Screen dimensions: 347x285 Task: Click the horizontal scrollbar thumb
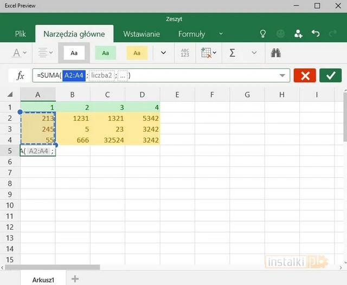click(x=53, y=267)
